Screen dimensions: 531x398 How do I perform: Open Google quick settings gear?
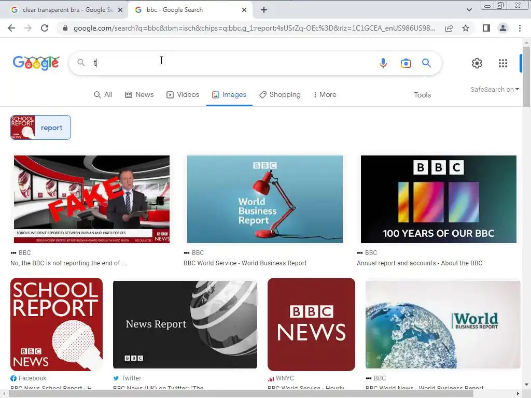[477, 63]
